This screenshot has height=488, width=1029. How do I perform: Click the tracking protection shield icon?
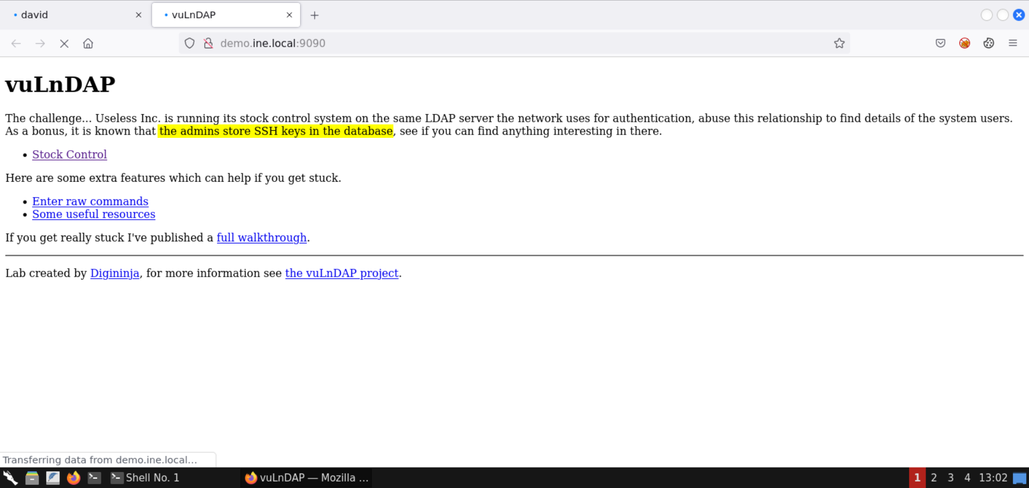(x=190, y=43)
